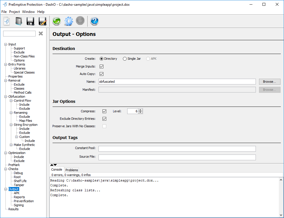The image size is (284, 218).
Task: Click the blue gear build project icon
Action: pyautogui.click(x=68, y=21)
